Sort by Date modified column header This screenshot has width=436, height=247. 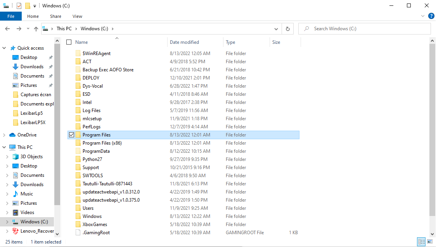click(x=184, y=42)
